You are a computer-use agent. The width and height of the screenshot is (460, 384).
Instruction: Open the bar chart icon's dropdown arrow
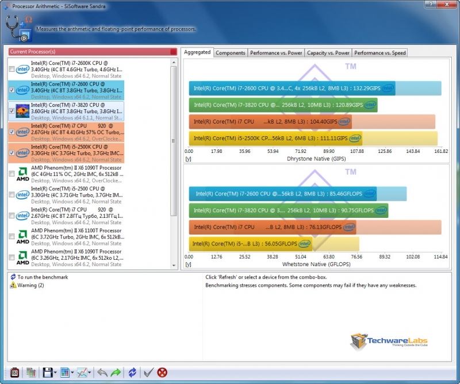coord(72,373)
